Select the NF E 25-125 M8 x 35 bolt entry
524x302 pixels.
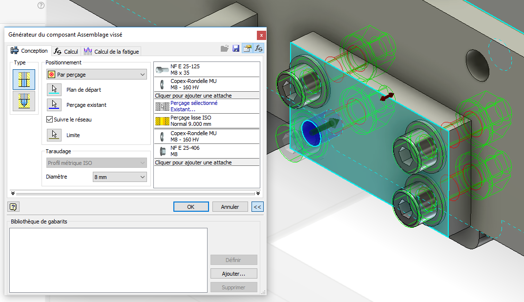pyautogui.click(x=206, y=69)
